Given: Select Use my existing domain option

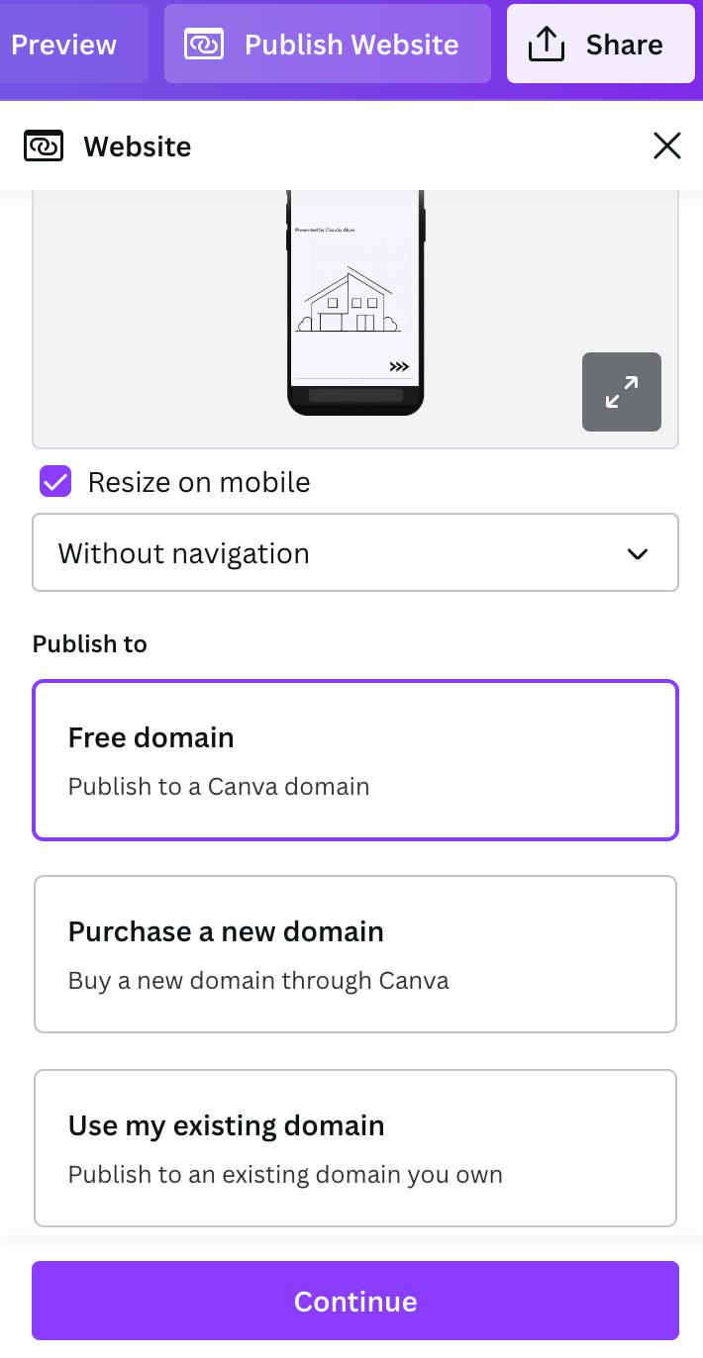Looking at the screenshot, I should 354,1148.
